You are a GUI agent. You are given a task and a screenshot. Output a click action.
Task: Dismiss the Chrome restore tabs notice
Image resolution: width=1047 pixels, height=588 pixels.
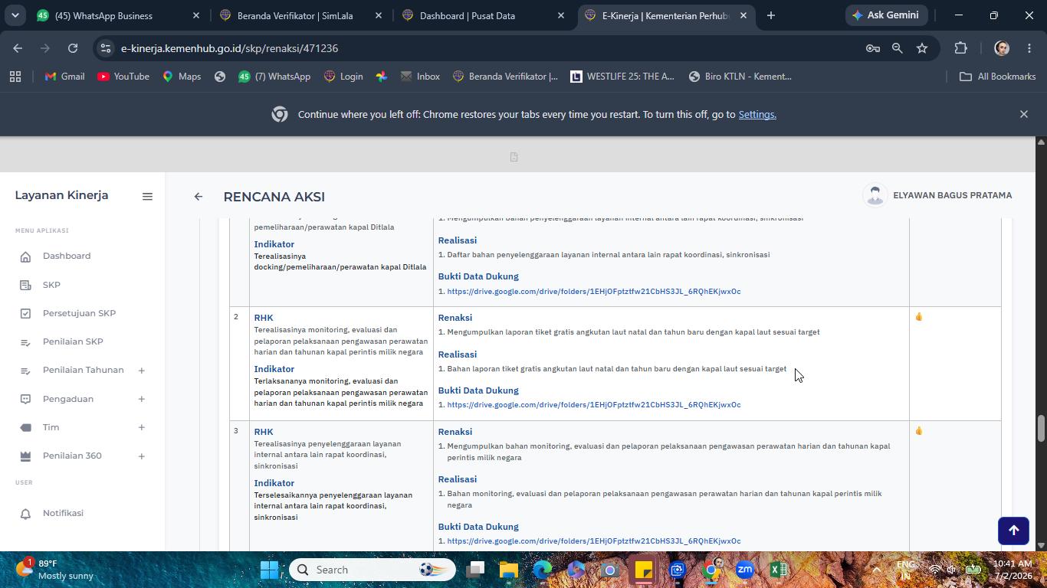1024,114
